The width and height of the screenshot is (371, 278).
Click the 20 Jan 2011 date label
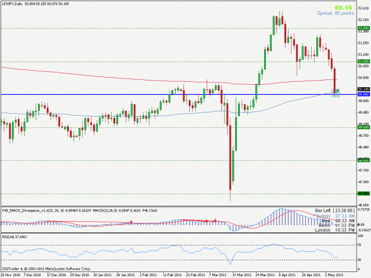point(125,275)
